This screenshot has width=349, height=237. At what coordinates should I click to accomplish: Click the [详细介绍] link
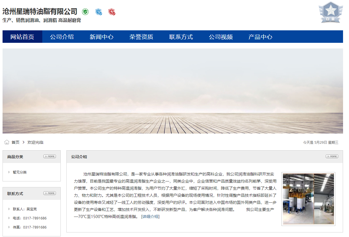coord(150,217)
